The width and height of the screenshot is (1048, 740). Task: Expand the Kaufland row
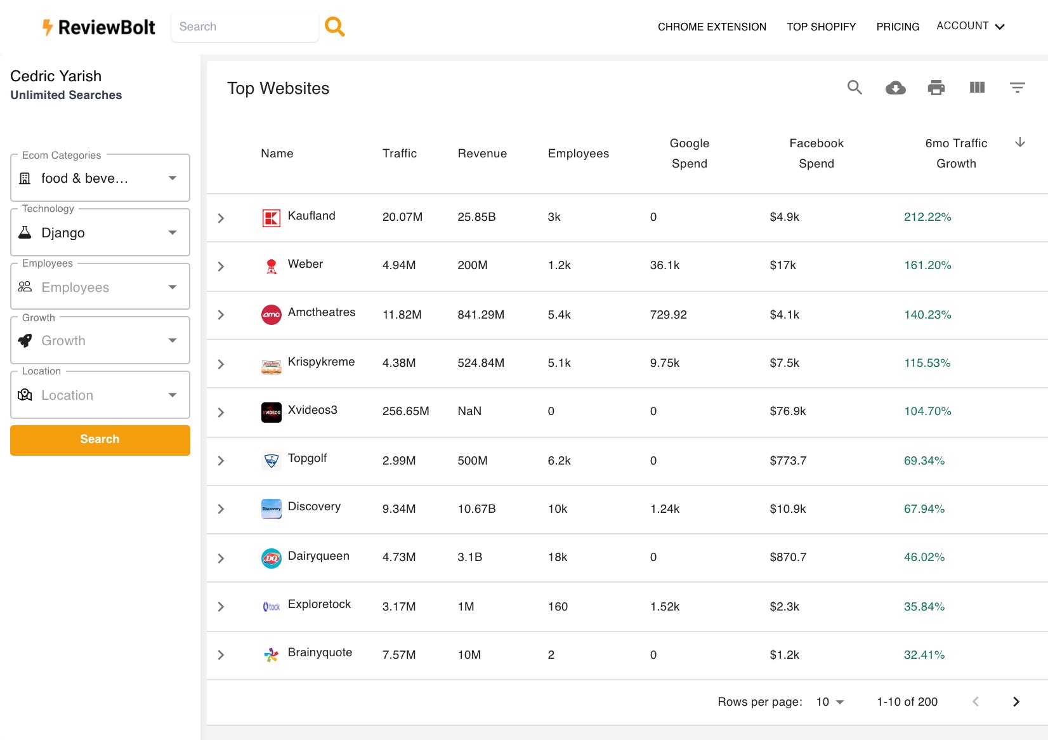click(x=221, y=218)
